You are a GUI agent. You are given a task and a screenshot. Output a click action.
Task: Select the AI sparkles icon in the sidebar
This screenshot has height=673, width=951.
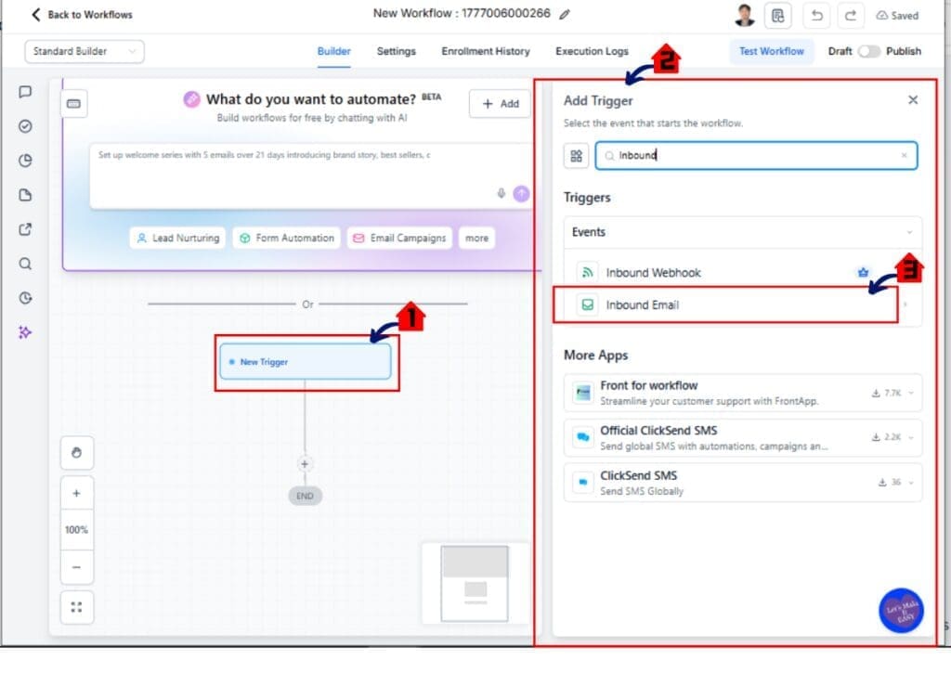click(x=25, y=332)
